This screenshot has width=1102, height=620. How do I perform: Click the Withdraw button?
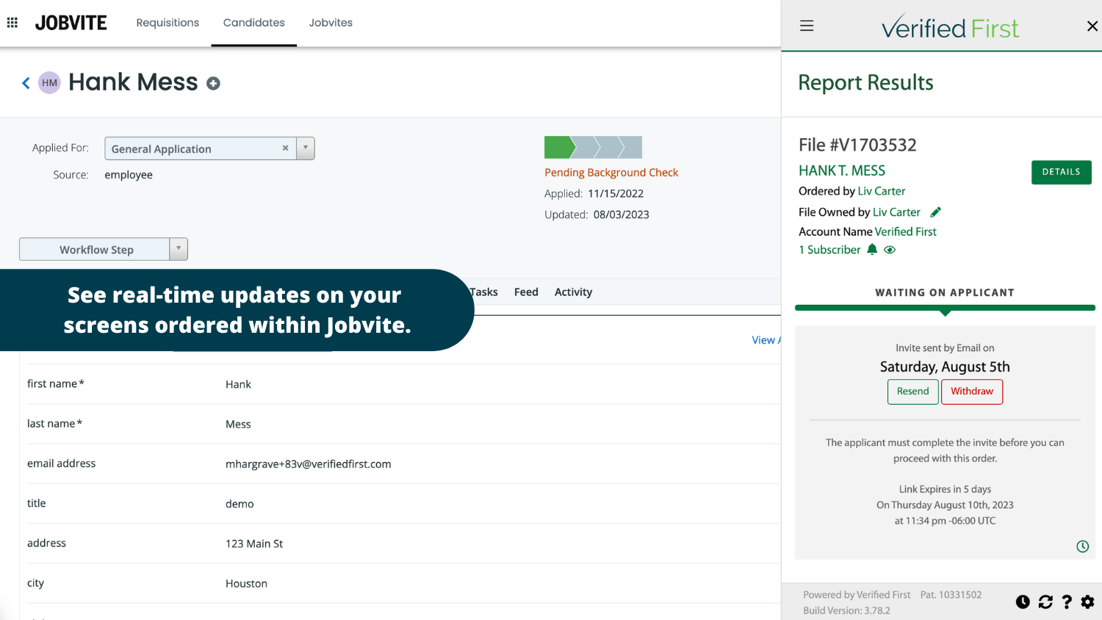971,392
